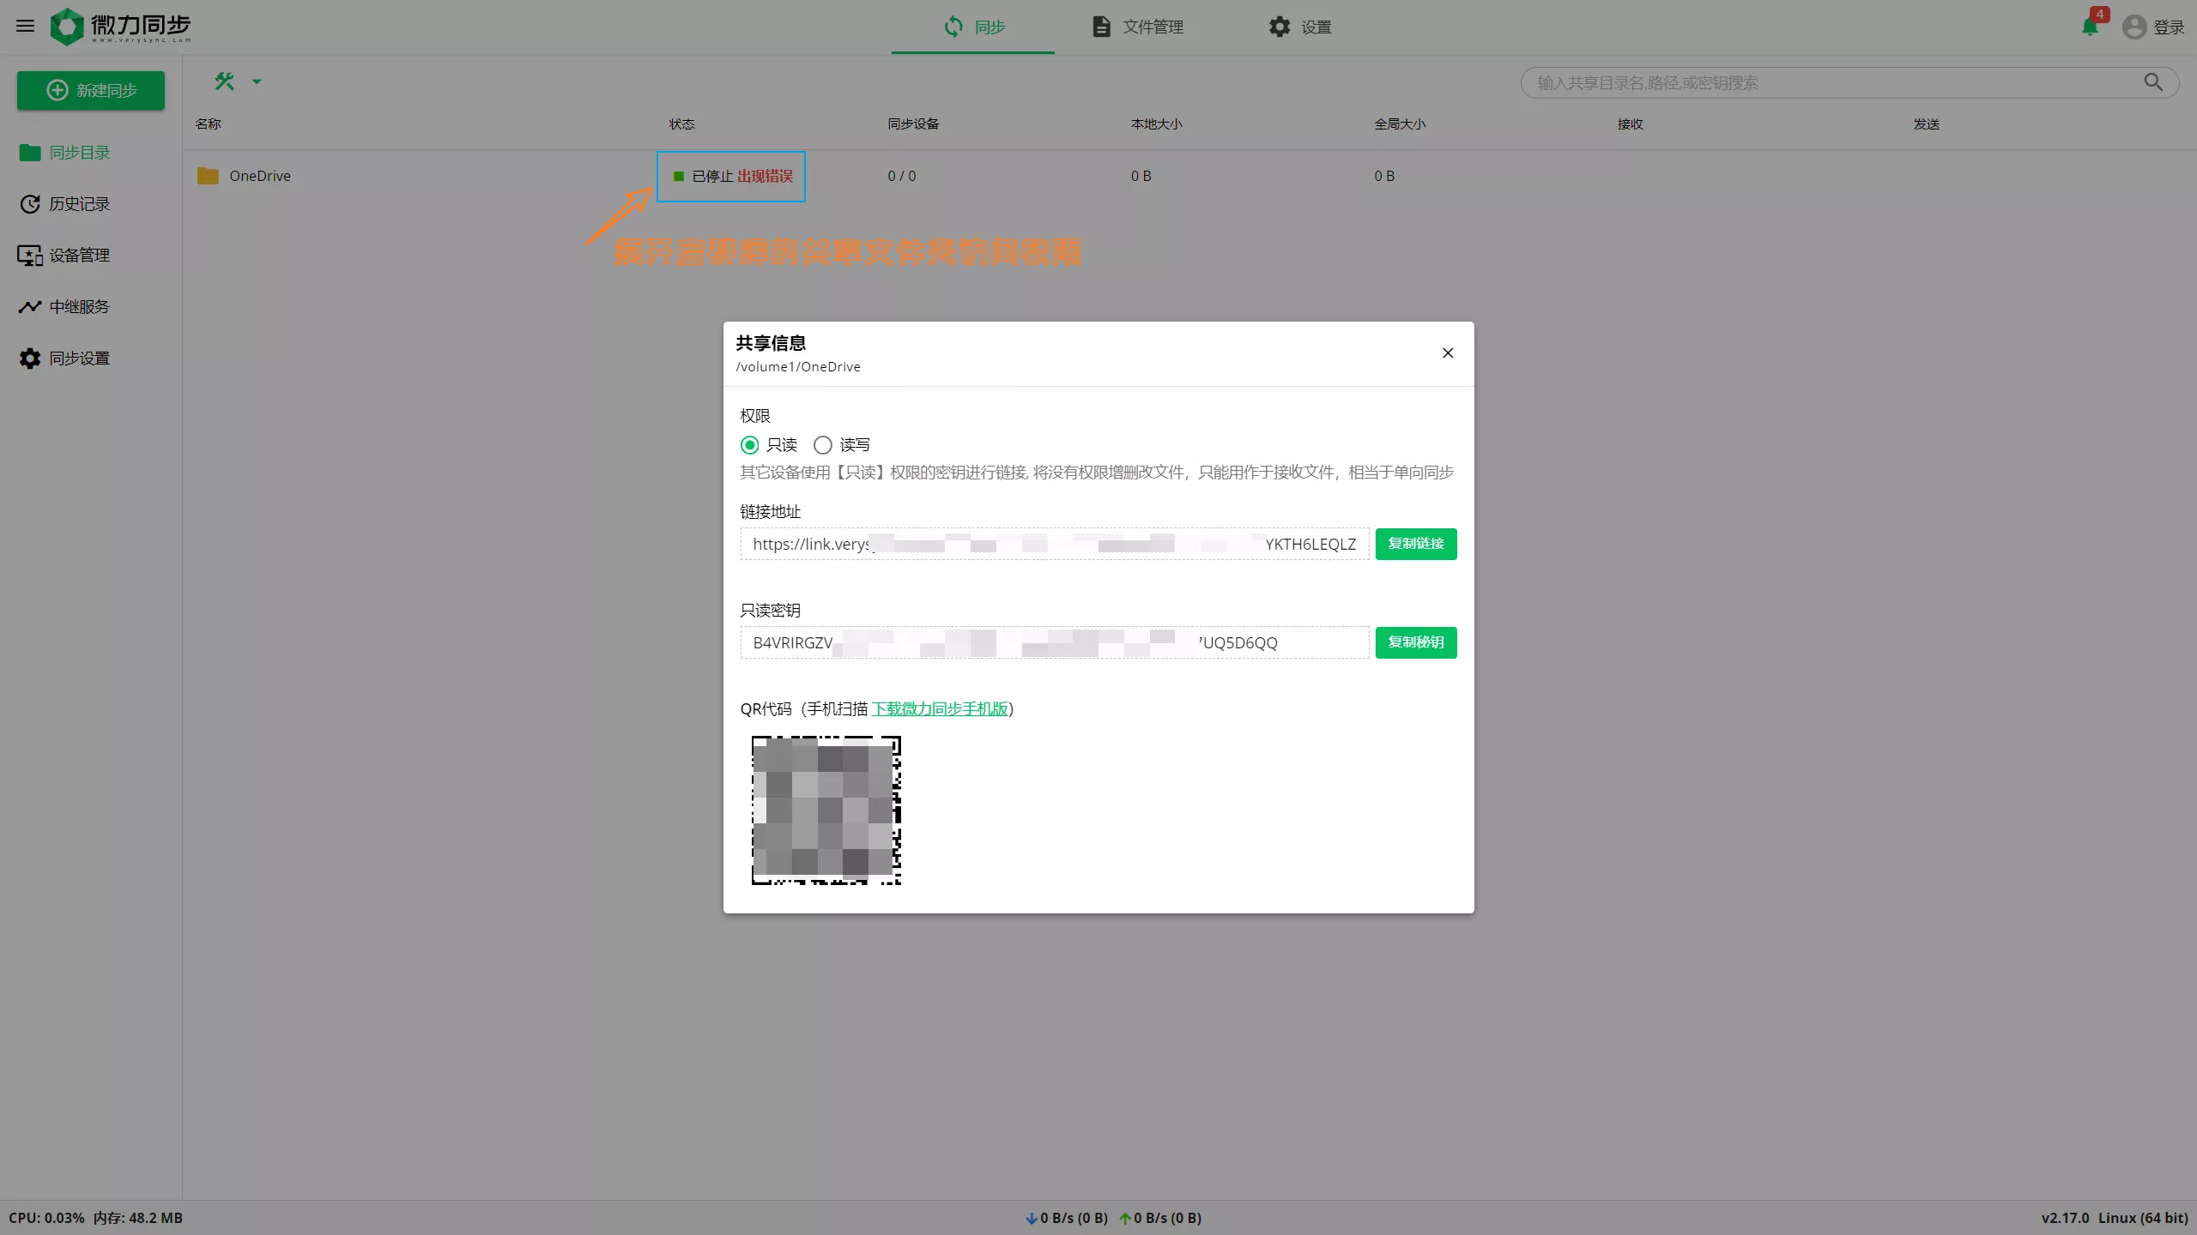Click the upload speed indicator
This screenshot has width=2197, height=1235.
[1160, 1218]
